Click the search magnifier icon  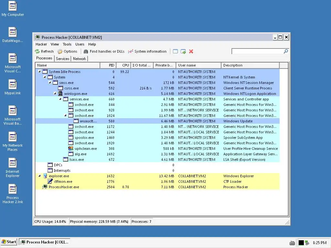[x=286, y=51]
